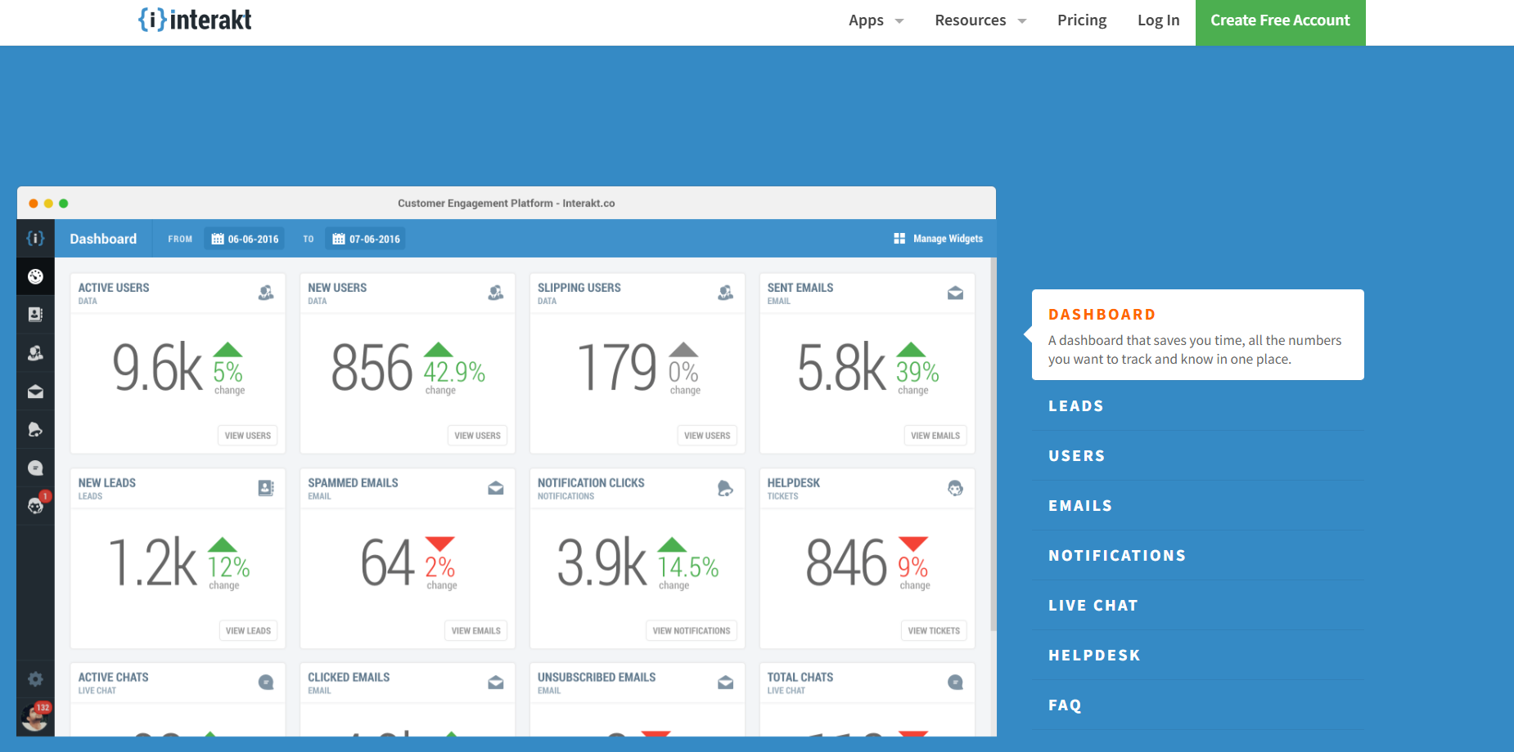Click the Helpdesk widget face icon
Viewport: 1514px width, 752px height.
coord(955,488)
